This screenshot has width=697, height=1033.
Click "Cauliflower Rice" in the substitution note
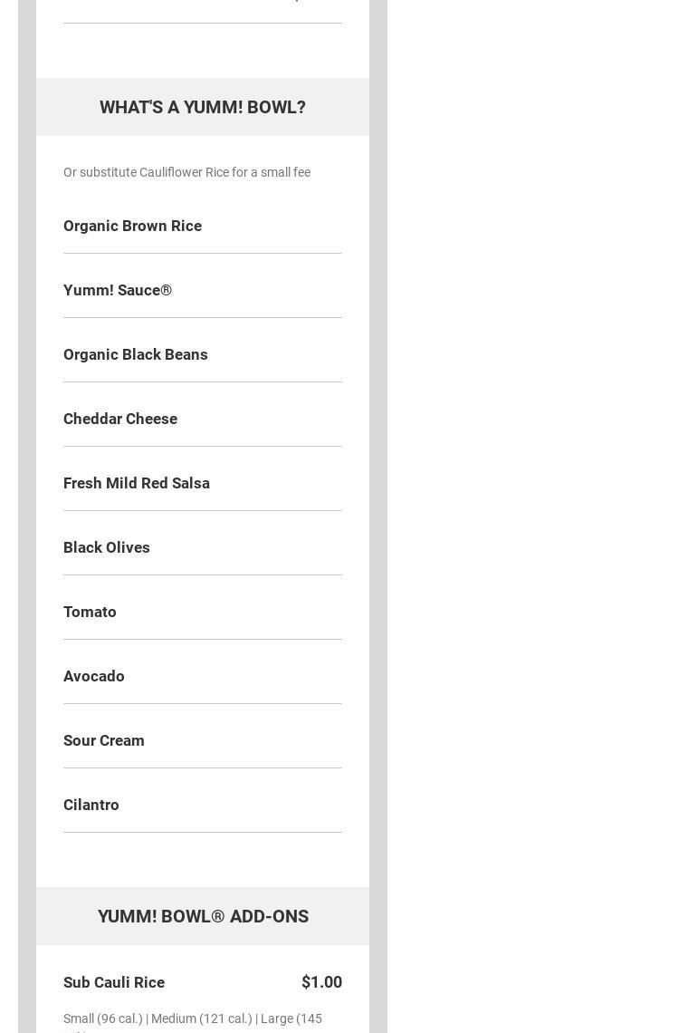[x=184, y=172]
